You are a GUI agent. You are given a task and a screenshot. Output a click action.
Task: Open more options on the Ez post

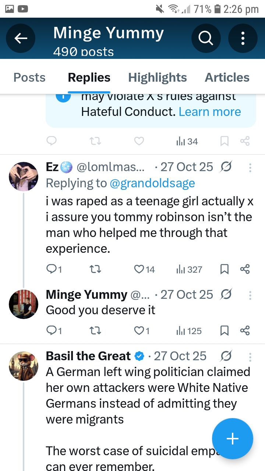point(250,168)
